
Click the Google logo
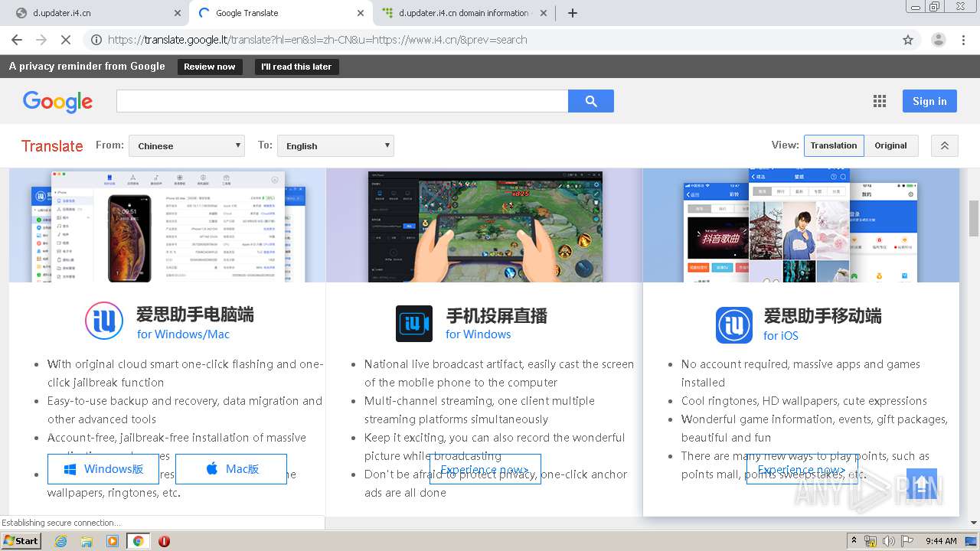coord(57,102)
